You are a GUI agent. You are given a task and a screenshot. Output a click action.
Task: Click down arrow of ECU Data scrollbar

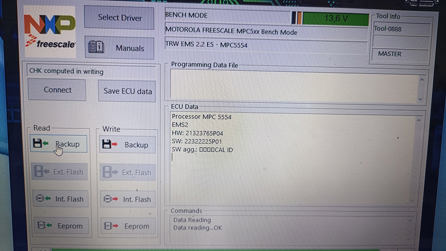tap(412, 200)
